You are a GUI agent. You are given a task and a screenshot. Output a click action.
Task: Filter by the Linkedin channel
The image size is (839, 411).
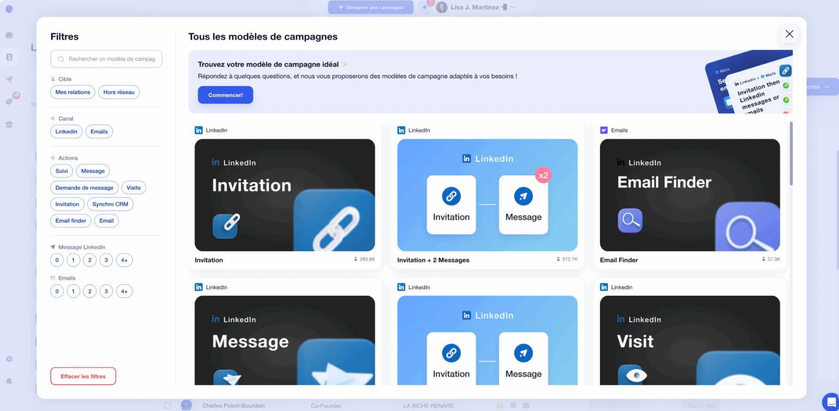click(x=66, y=131)
